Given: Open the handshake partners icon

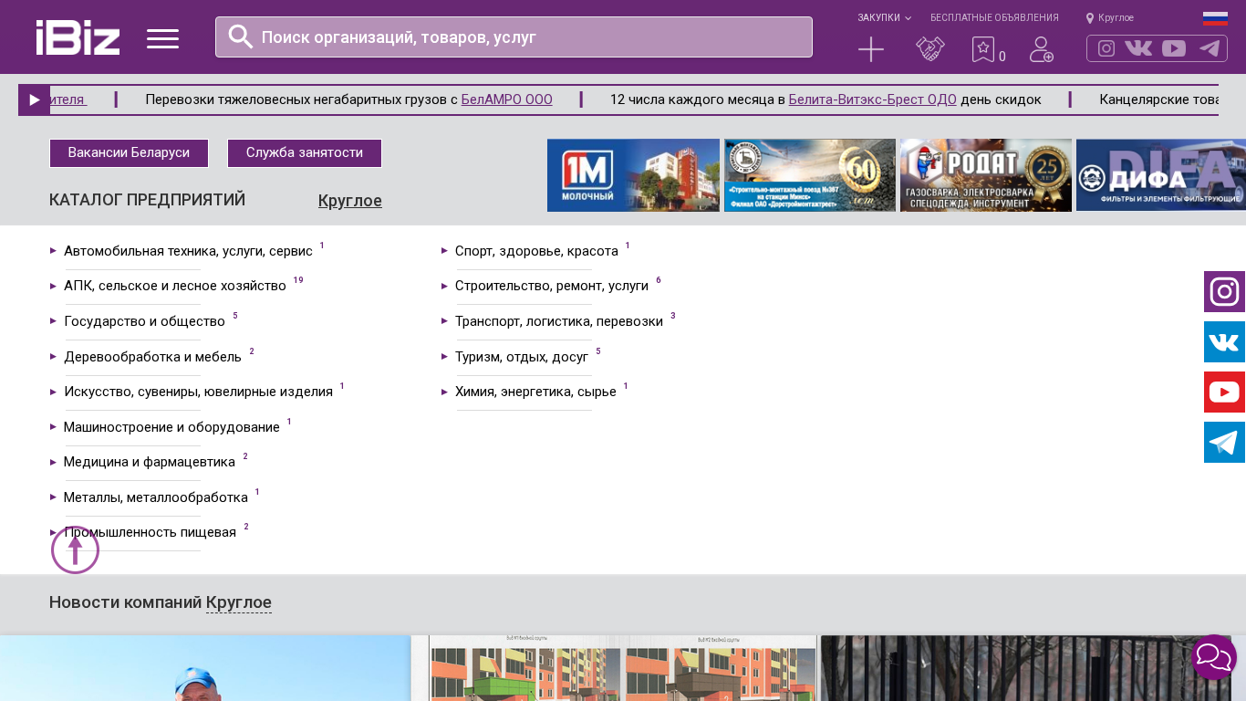Looking at the screenshot, I should 930,49.
